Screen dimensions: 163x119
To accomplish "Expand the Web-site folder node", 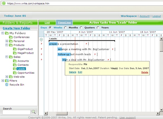I will (x=7, y=77).
